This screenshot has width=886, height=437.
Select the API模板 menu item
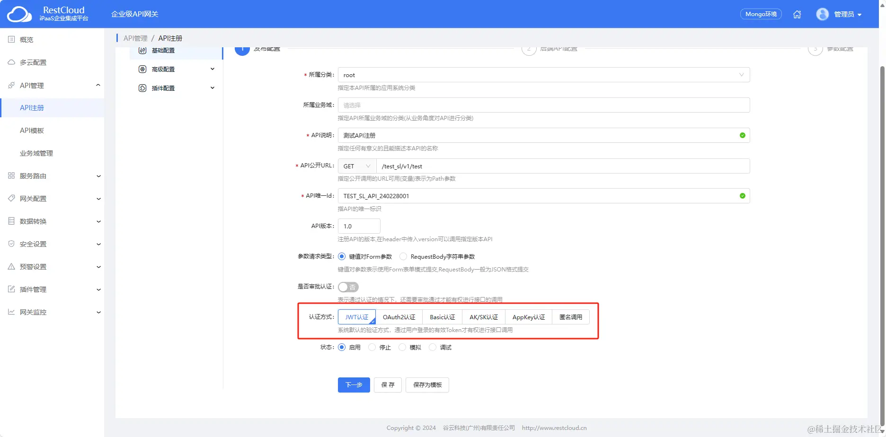point(31,130)
